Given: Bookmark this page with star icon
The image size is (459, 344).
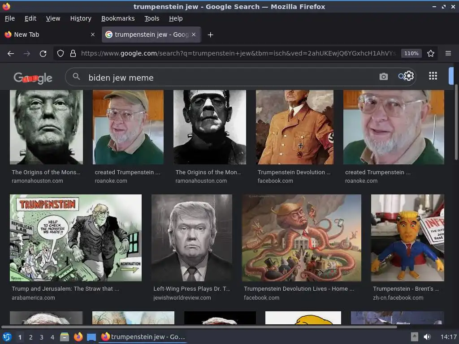Looking at the screenshot, I should pos(431,53).
